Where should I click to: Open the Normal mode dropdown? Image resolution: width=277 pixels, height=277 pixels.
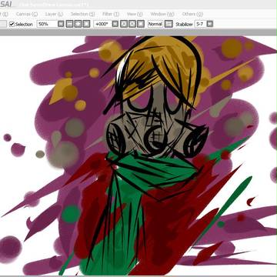155,24
